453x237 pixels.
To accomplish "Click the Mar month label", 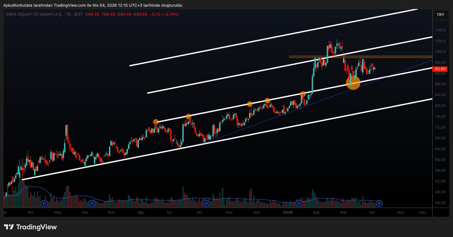I will tap(343, 213).
